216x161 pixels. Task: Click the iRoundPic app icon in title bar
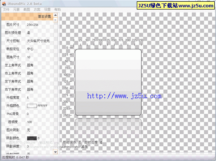tap(4, 3)
